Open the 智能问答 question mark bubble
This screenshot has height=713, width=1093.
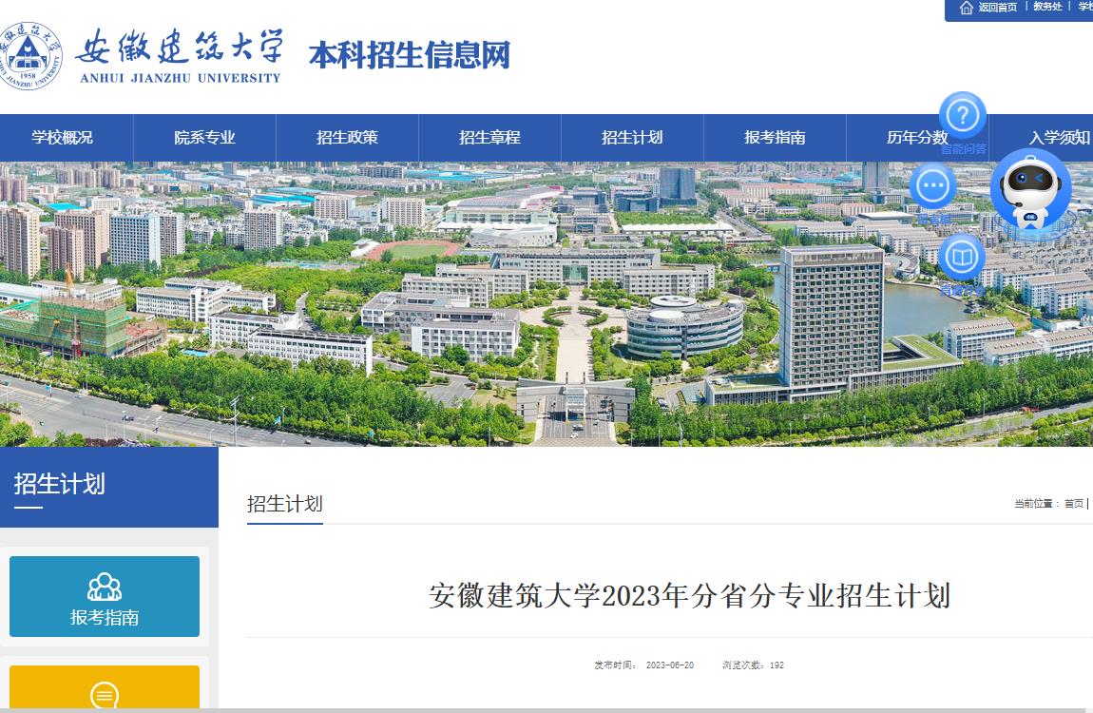click(x=963, y=115)
